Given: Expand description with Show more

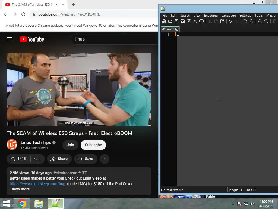Looking at the screenshot, I should click(x=20, y=189).
